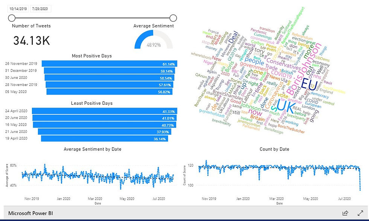Click the lowest data point in Count by Date
369x221 pixels.
(x=360, y=189)
